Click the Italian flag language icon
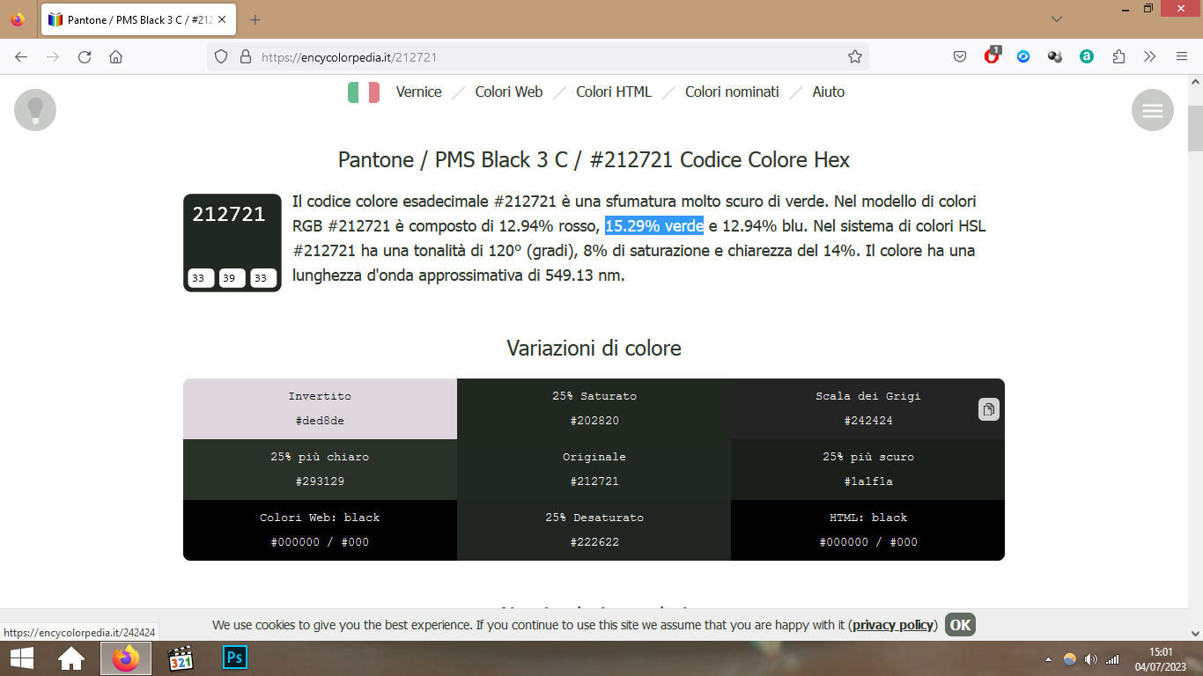The width and height of the screenshot is (1203, 676). coord(364,92)
